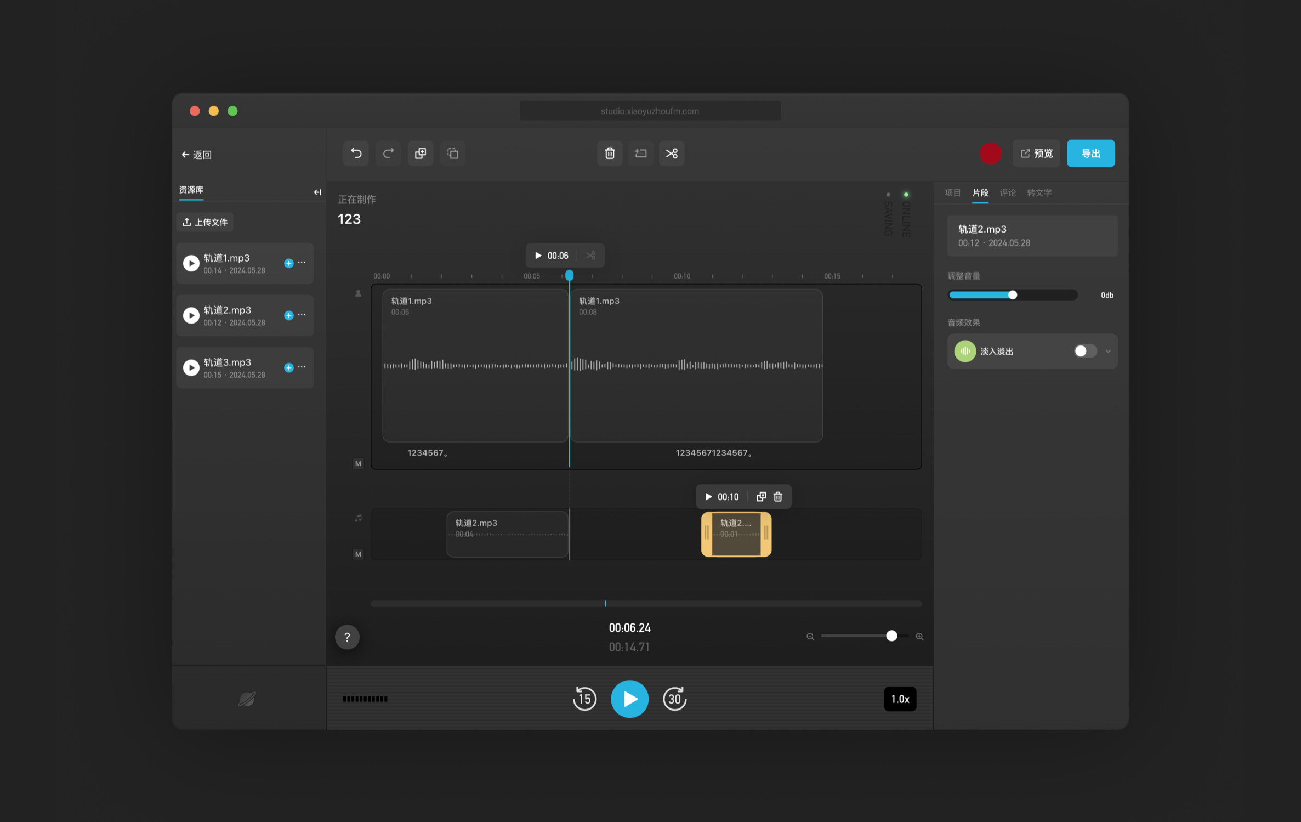Image resolution: width=1301 pixels, height=822 pixels.
Task: Delete selected clip via popup trash icon
Action: [x=777, y=496]
